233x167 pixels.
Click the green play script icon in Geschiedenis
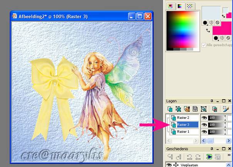209,157
